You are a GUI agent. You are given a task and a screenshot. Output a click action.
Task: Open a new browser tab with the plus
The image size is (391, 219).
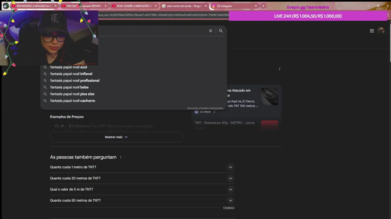263,6
